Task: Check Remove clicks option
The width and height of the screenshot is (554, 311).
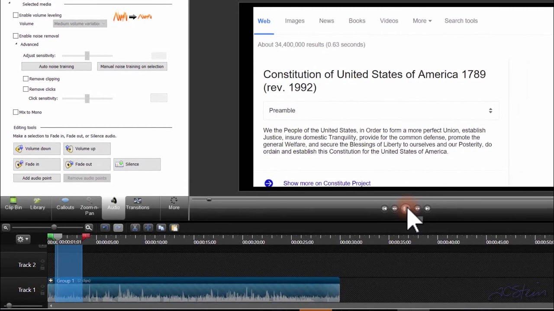Action: (26, 89)
